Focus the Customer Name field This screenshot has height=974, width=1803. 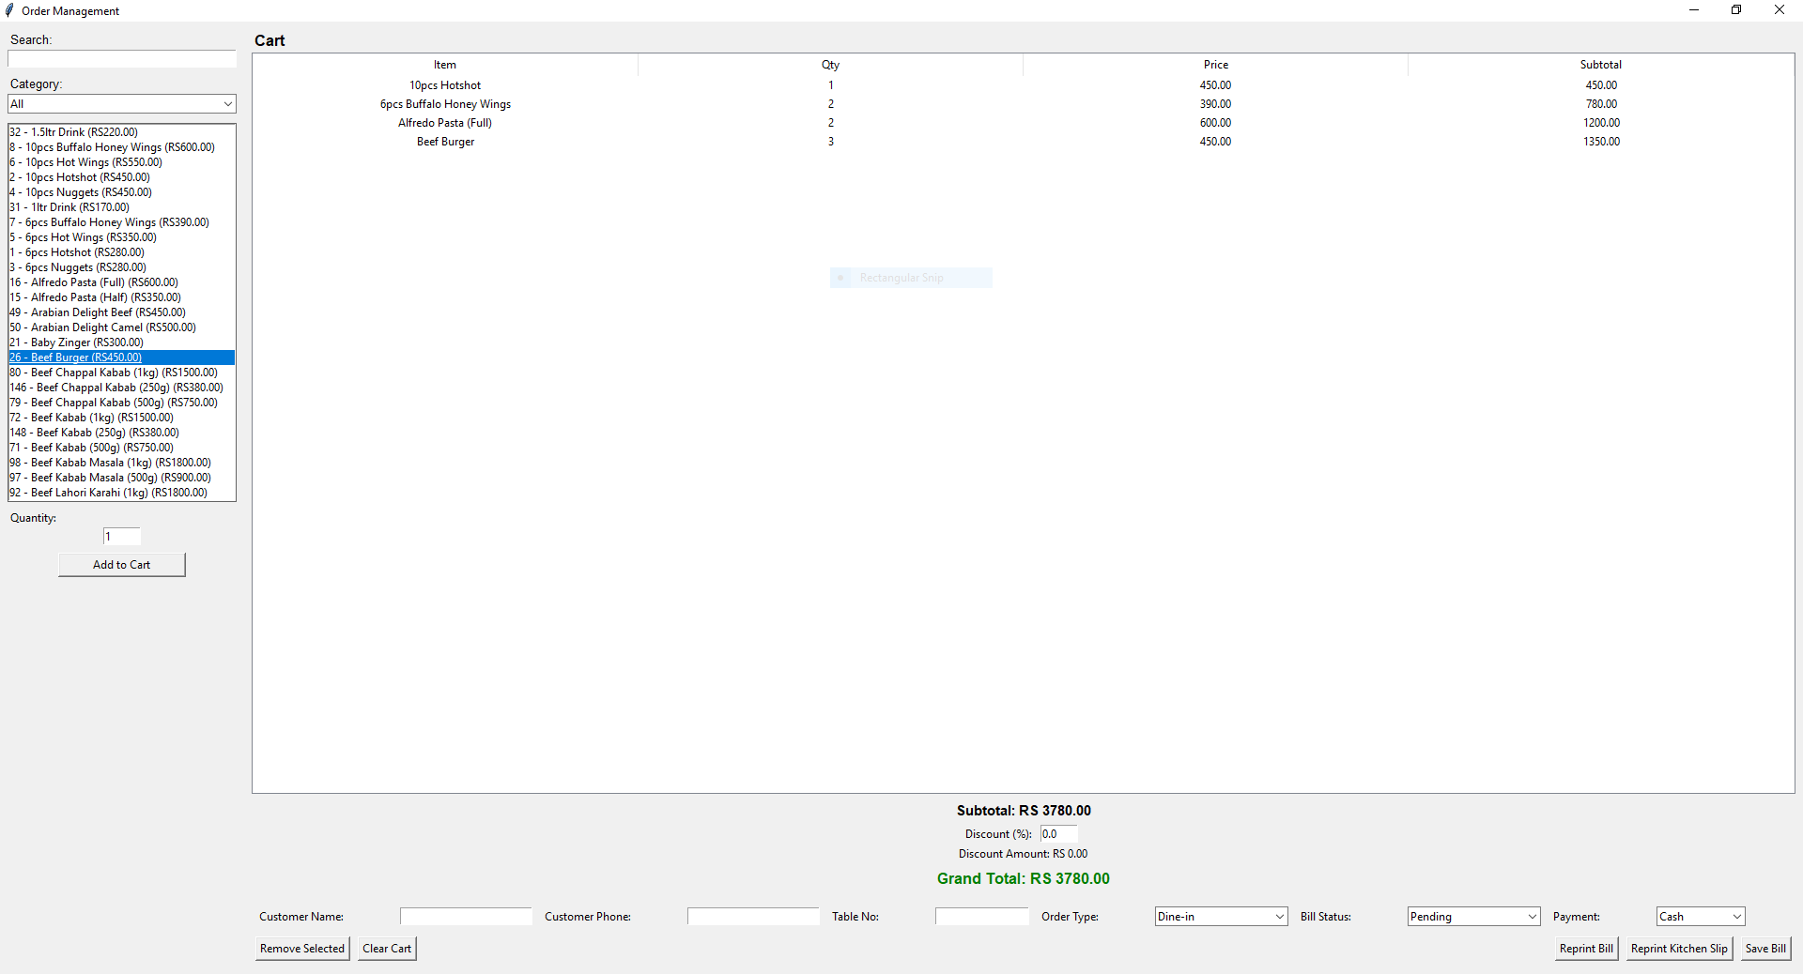click(x=466, y=917)
